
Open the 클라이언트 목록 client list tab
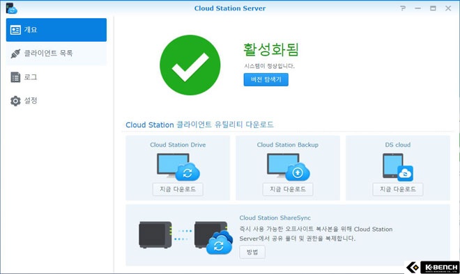[56, 54]
